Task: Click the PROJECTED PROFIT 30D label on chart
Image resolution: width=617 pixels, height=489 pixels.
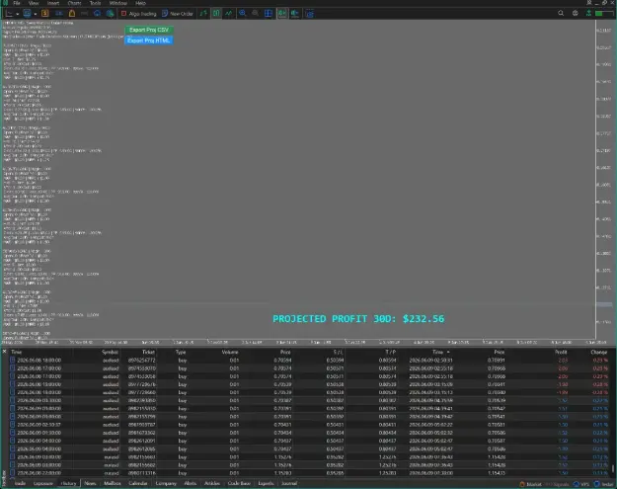Action: click(x=358, y=319)
